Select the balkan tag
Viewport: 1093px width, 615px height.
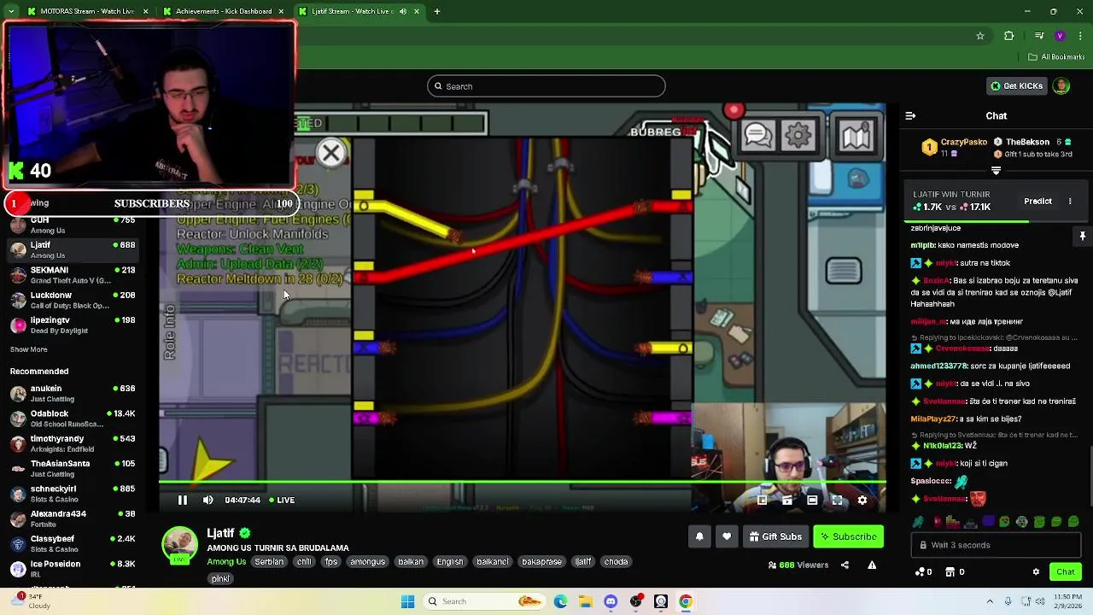411,561
